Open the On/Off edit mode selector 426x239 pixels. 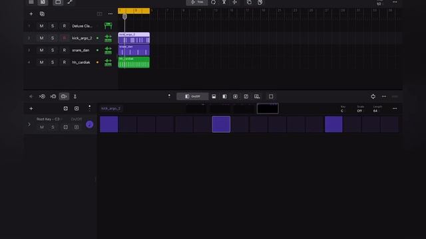(192, 96)
